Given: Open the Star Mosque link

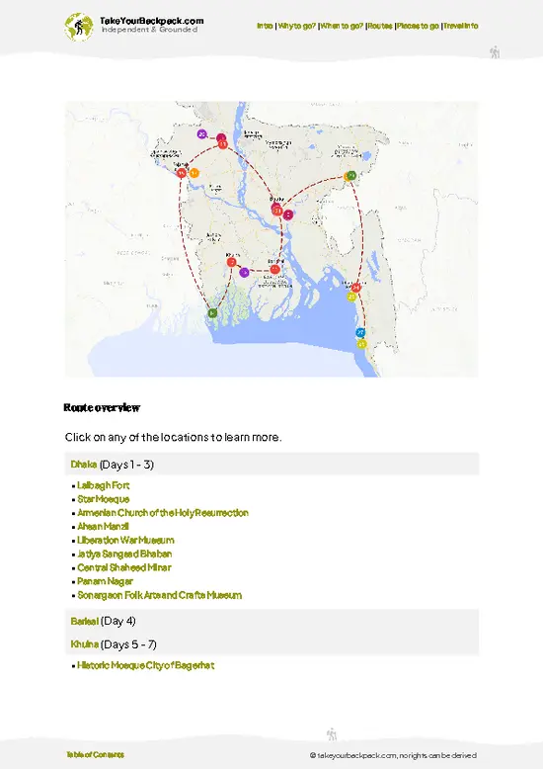Looking at the screenshot, I should tap(104, 499).
